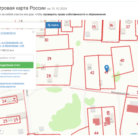This screenshot has width=138, height=138.
Task: Open the cadastral number link ending 0240102:41
Action: coord(8,33)
